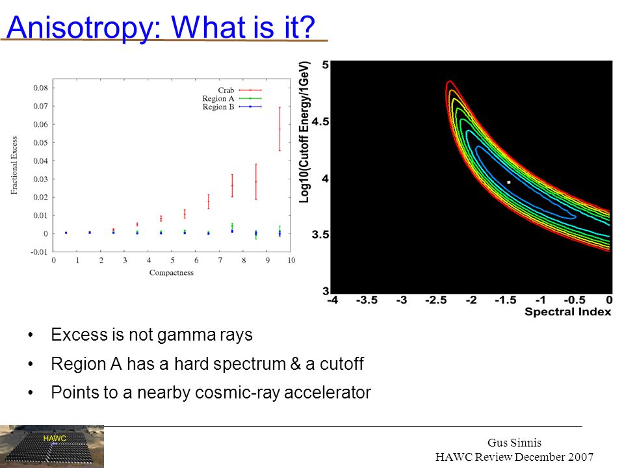Click the 'Crab' legend entry
Screen dimensions: 624x468
[x=239, y=90]
